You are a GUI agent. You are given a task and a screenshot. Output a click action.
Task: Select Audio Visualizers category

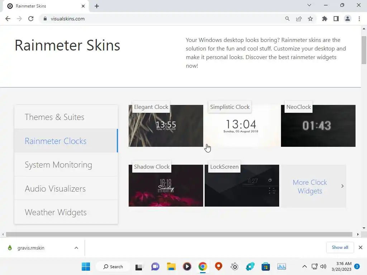(x=66, y=188)
